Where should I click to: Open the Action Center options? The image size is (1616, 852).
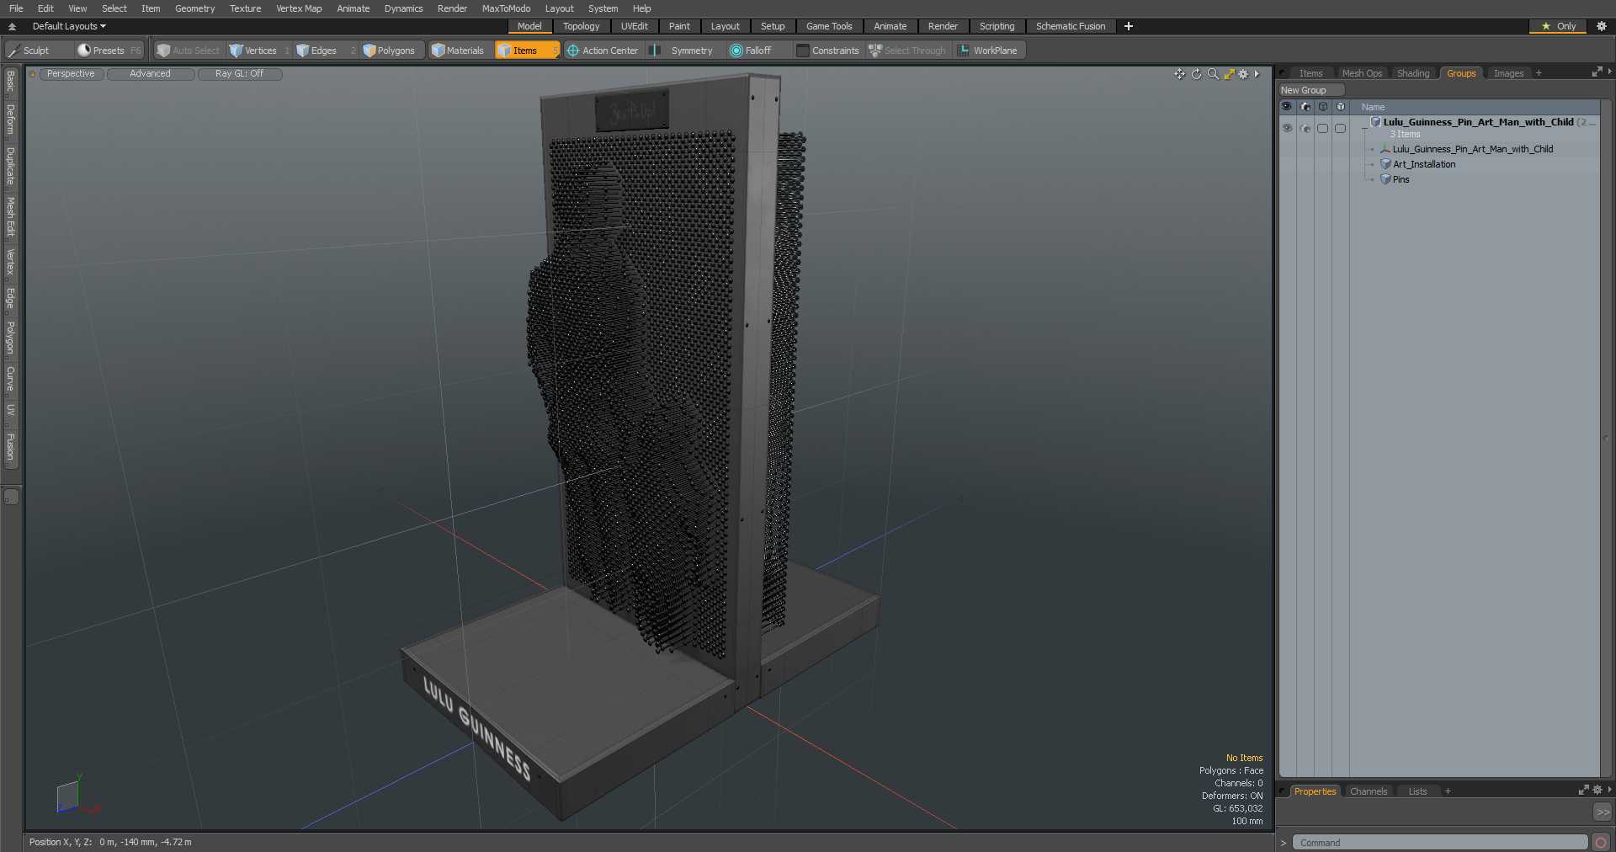(603, 51)
